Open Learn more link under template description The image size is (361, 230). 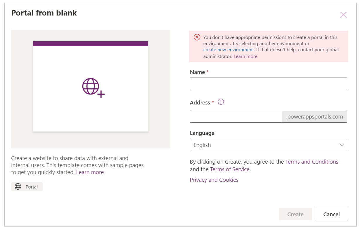[90, 172]
